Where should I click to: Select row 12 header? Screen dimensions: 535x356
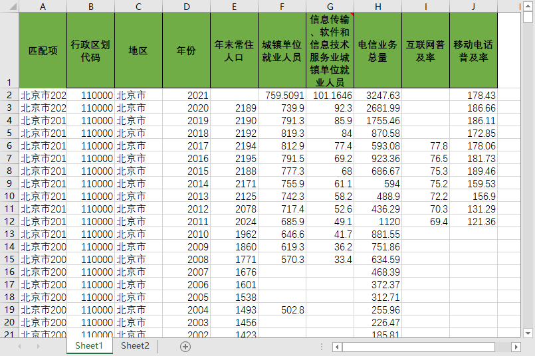pos(9,221)
